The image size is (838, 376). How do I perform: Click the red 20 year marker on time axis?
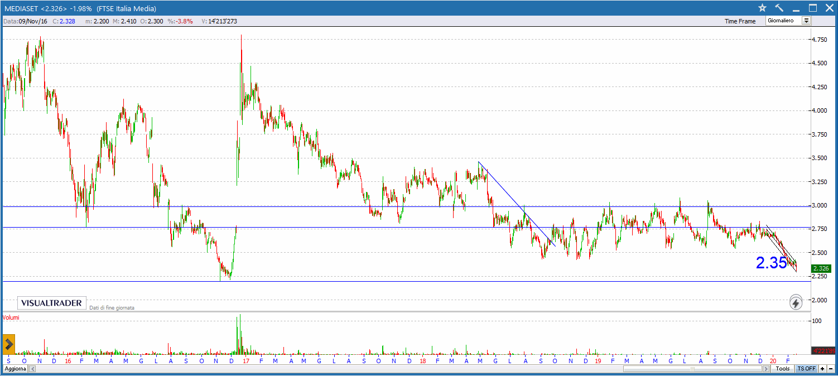[773, 360]
